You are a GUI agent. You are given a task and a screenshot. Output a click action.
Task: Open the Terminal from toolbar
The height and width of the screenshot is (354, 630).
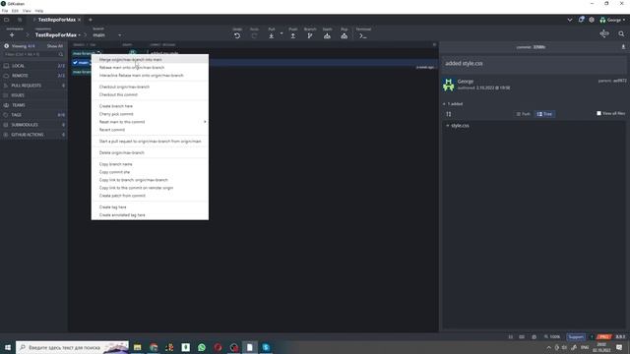(363, 35)
